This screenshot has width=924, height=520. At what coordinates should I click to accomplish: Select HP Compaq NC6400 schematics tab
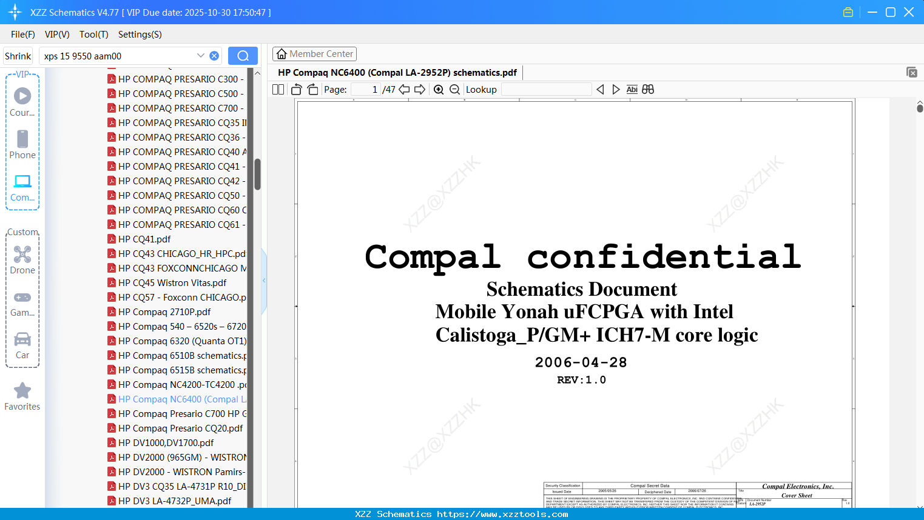point(397,73)
